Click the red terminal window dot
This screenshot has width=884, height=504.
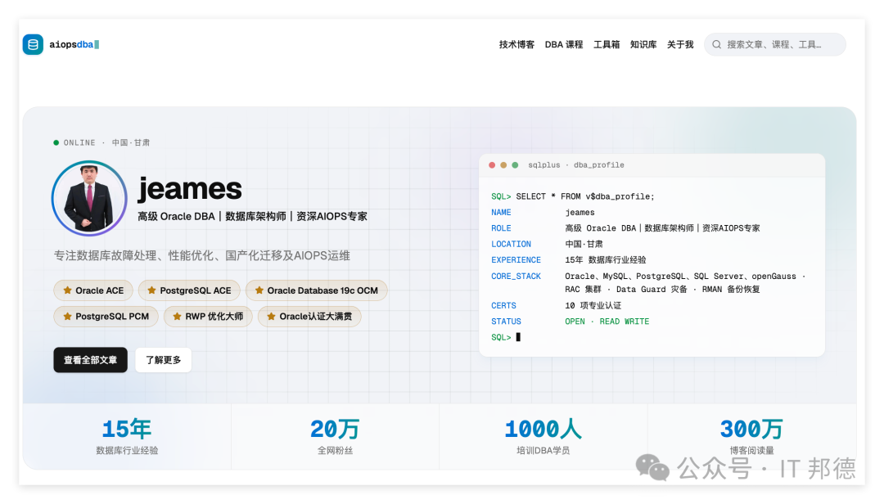click(x=492, y=165)
